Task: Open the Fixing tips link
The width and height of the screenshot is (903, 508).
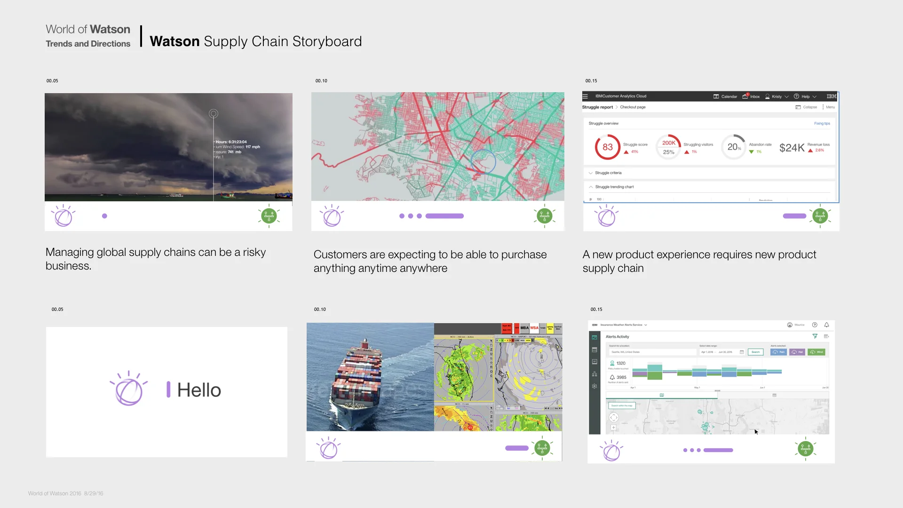Action: (x=822, y=123)
